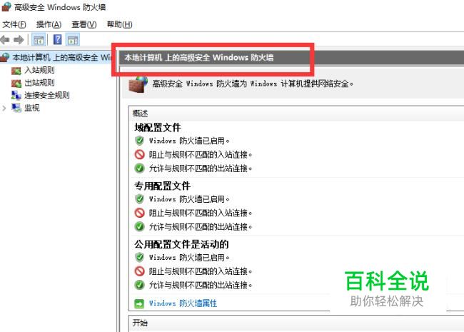Click red block icon under 域配置文件

(x=139, y=154)
